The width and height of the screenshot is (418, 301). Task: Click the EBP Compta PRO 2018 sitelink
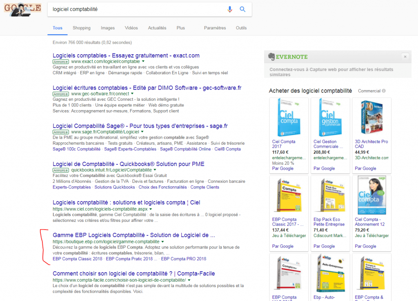pos(184,259)
